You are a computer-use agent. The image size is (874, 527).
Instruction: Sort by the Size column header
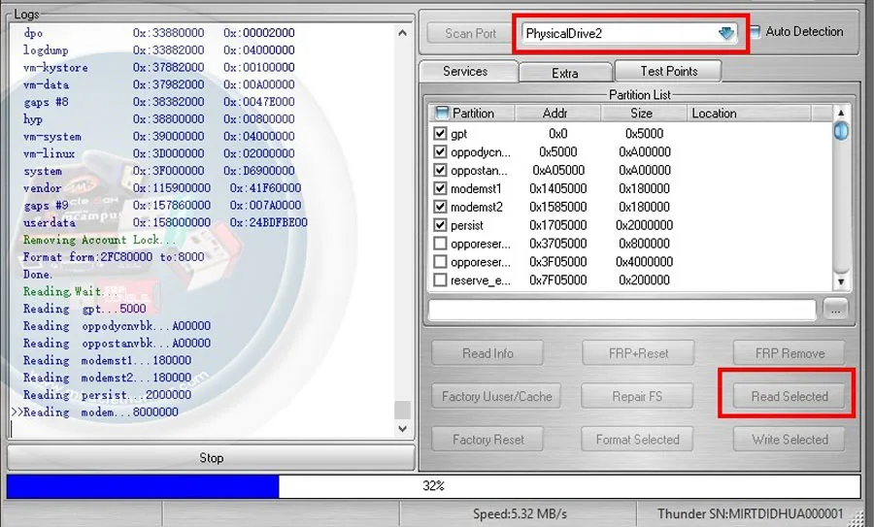point(643,114)
